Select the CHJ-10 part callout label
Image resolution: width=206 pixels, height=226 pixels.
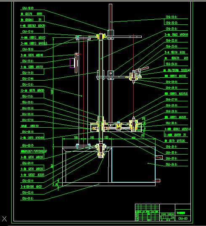tap(28, 102)
